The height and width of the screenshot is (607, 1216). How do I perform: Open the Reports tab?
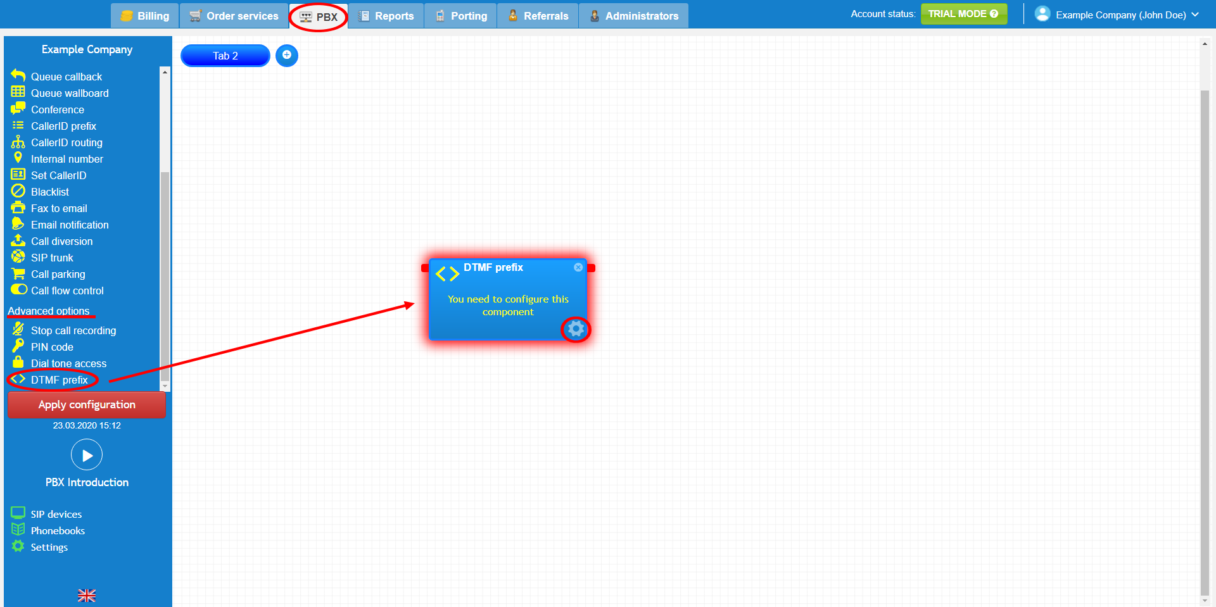[x=386, y=16]
